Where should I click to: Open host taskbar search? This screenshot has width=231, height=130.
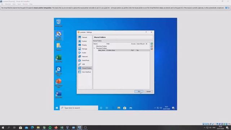(9, 127)
